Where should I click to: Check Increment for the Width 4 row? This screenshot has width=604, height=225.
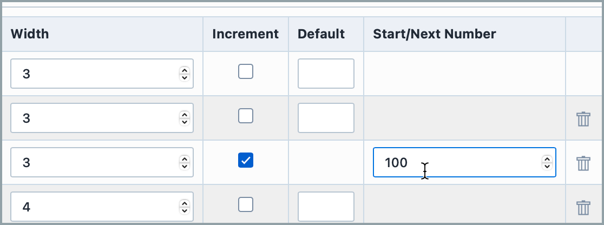click(x=246, y=204)
